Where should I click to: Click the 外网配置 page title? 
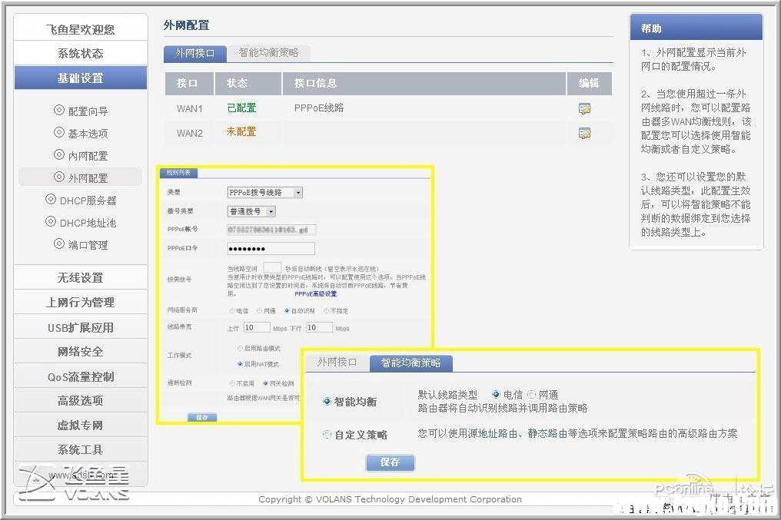click(x=186, y=25)
